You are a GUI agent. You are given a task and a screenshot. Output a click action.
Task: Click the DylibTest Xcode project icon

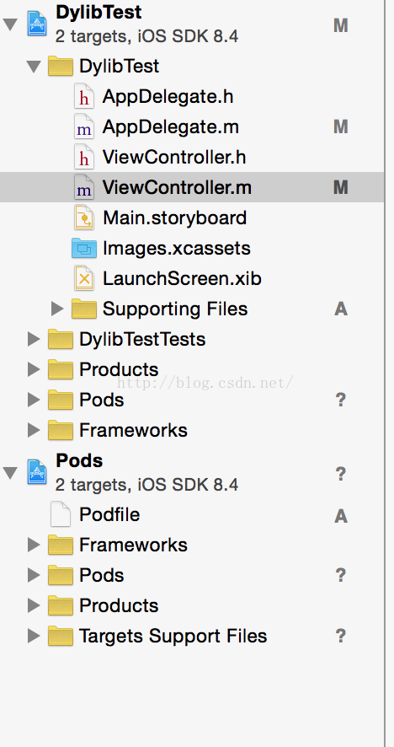click(37, 24)
